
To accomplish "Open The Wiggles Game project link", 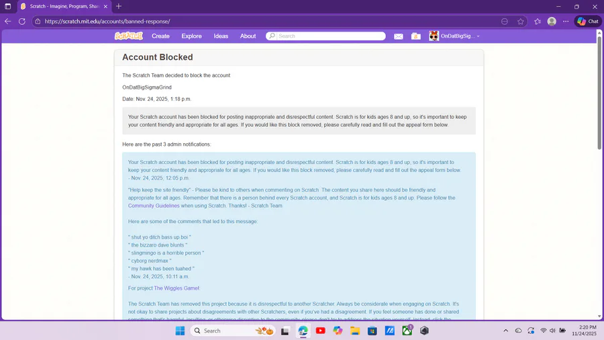I will (x=177, y=288).
